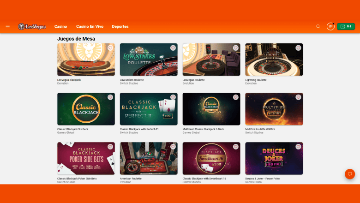Click 'Classic Blackjack Poker Side Bets' title text

(x=77, y=179)
